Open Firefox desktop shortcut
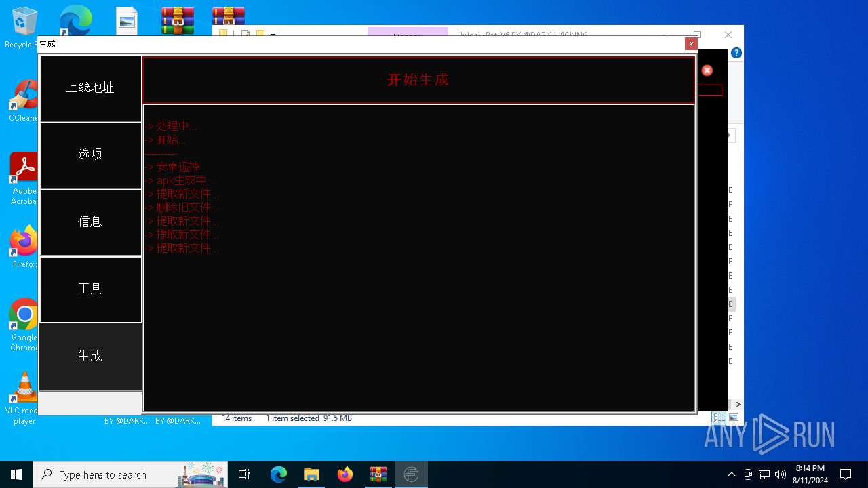868x488 pixels. click(x=24, y=247)
